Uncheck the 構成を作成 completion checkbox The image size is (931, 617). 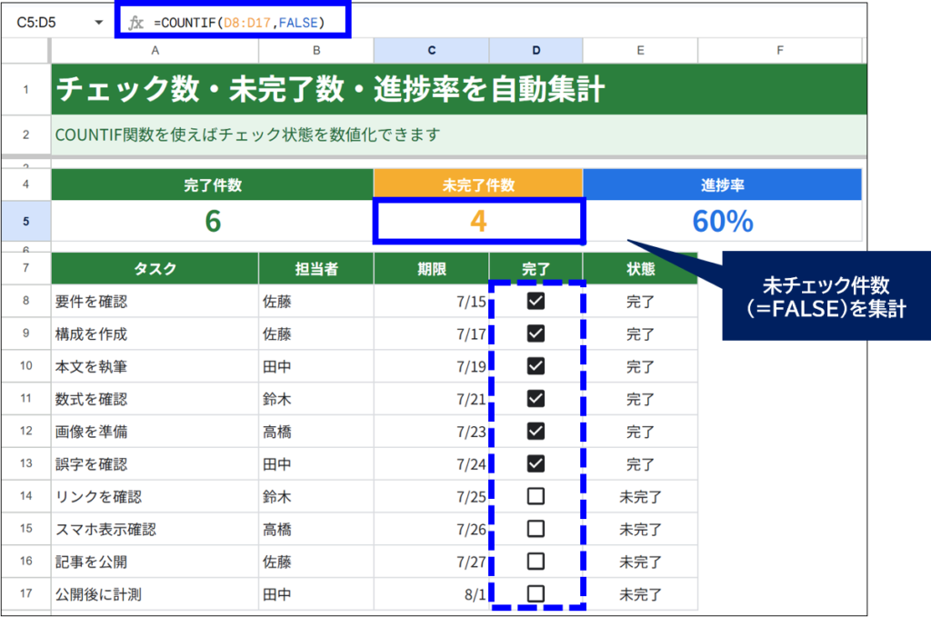(x=536, y=333)
